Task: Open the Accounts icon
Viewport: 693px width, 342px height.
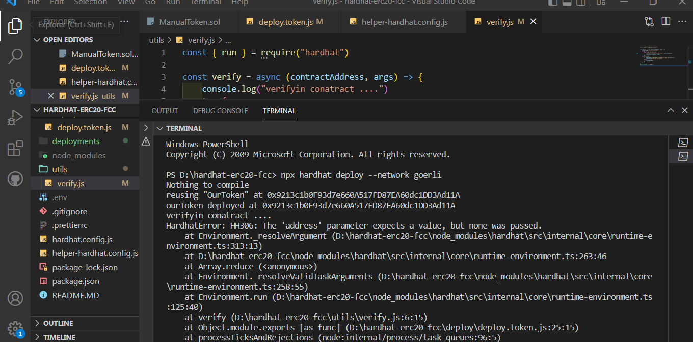Action: point(15,298)
